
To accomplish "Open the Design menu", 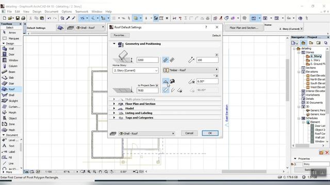I will pyautogui.click(x=37, y=11).
